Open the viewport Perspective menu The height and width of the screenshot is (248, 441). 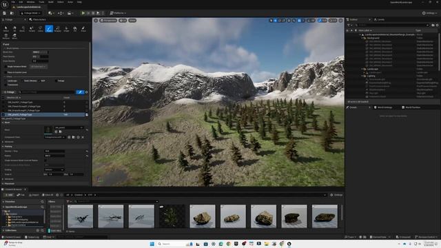108,20
